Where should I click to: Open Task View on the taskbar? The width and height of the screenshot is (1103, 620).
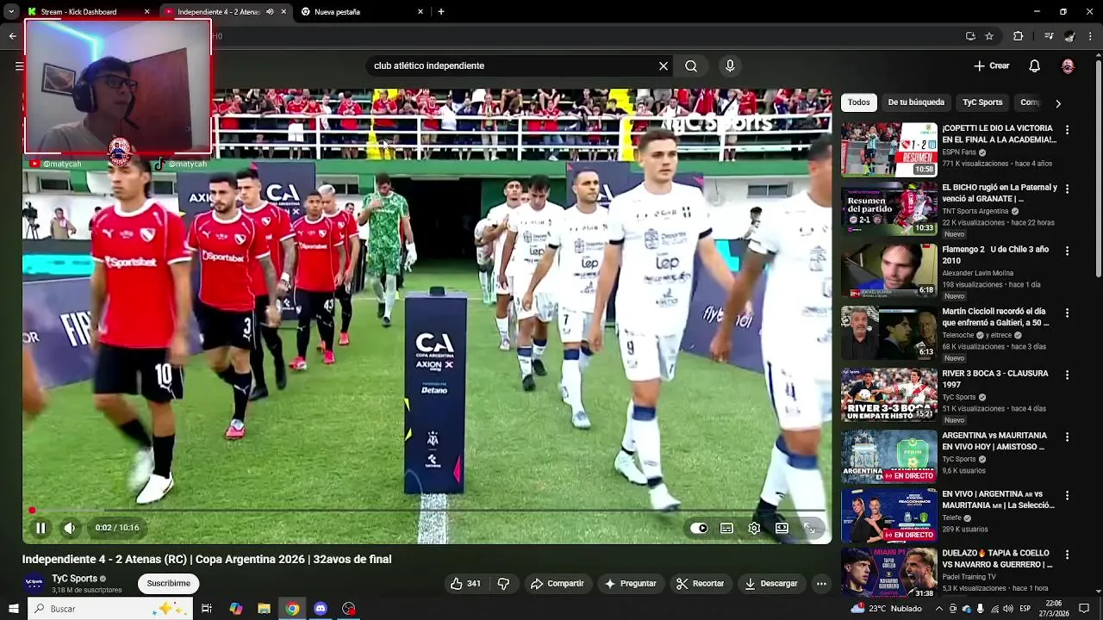click(207, 609)
